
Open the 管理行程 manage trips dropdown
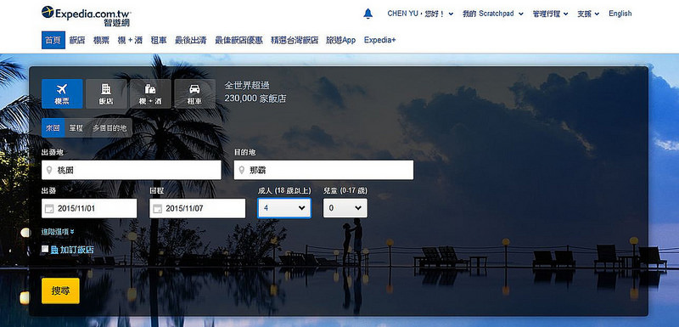(550, 14)
